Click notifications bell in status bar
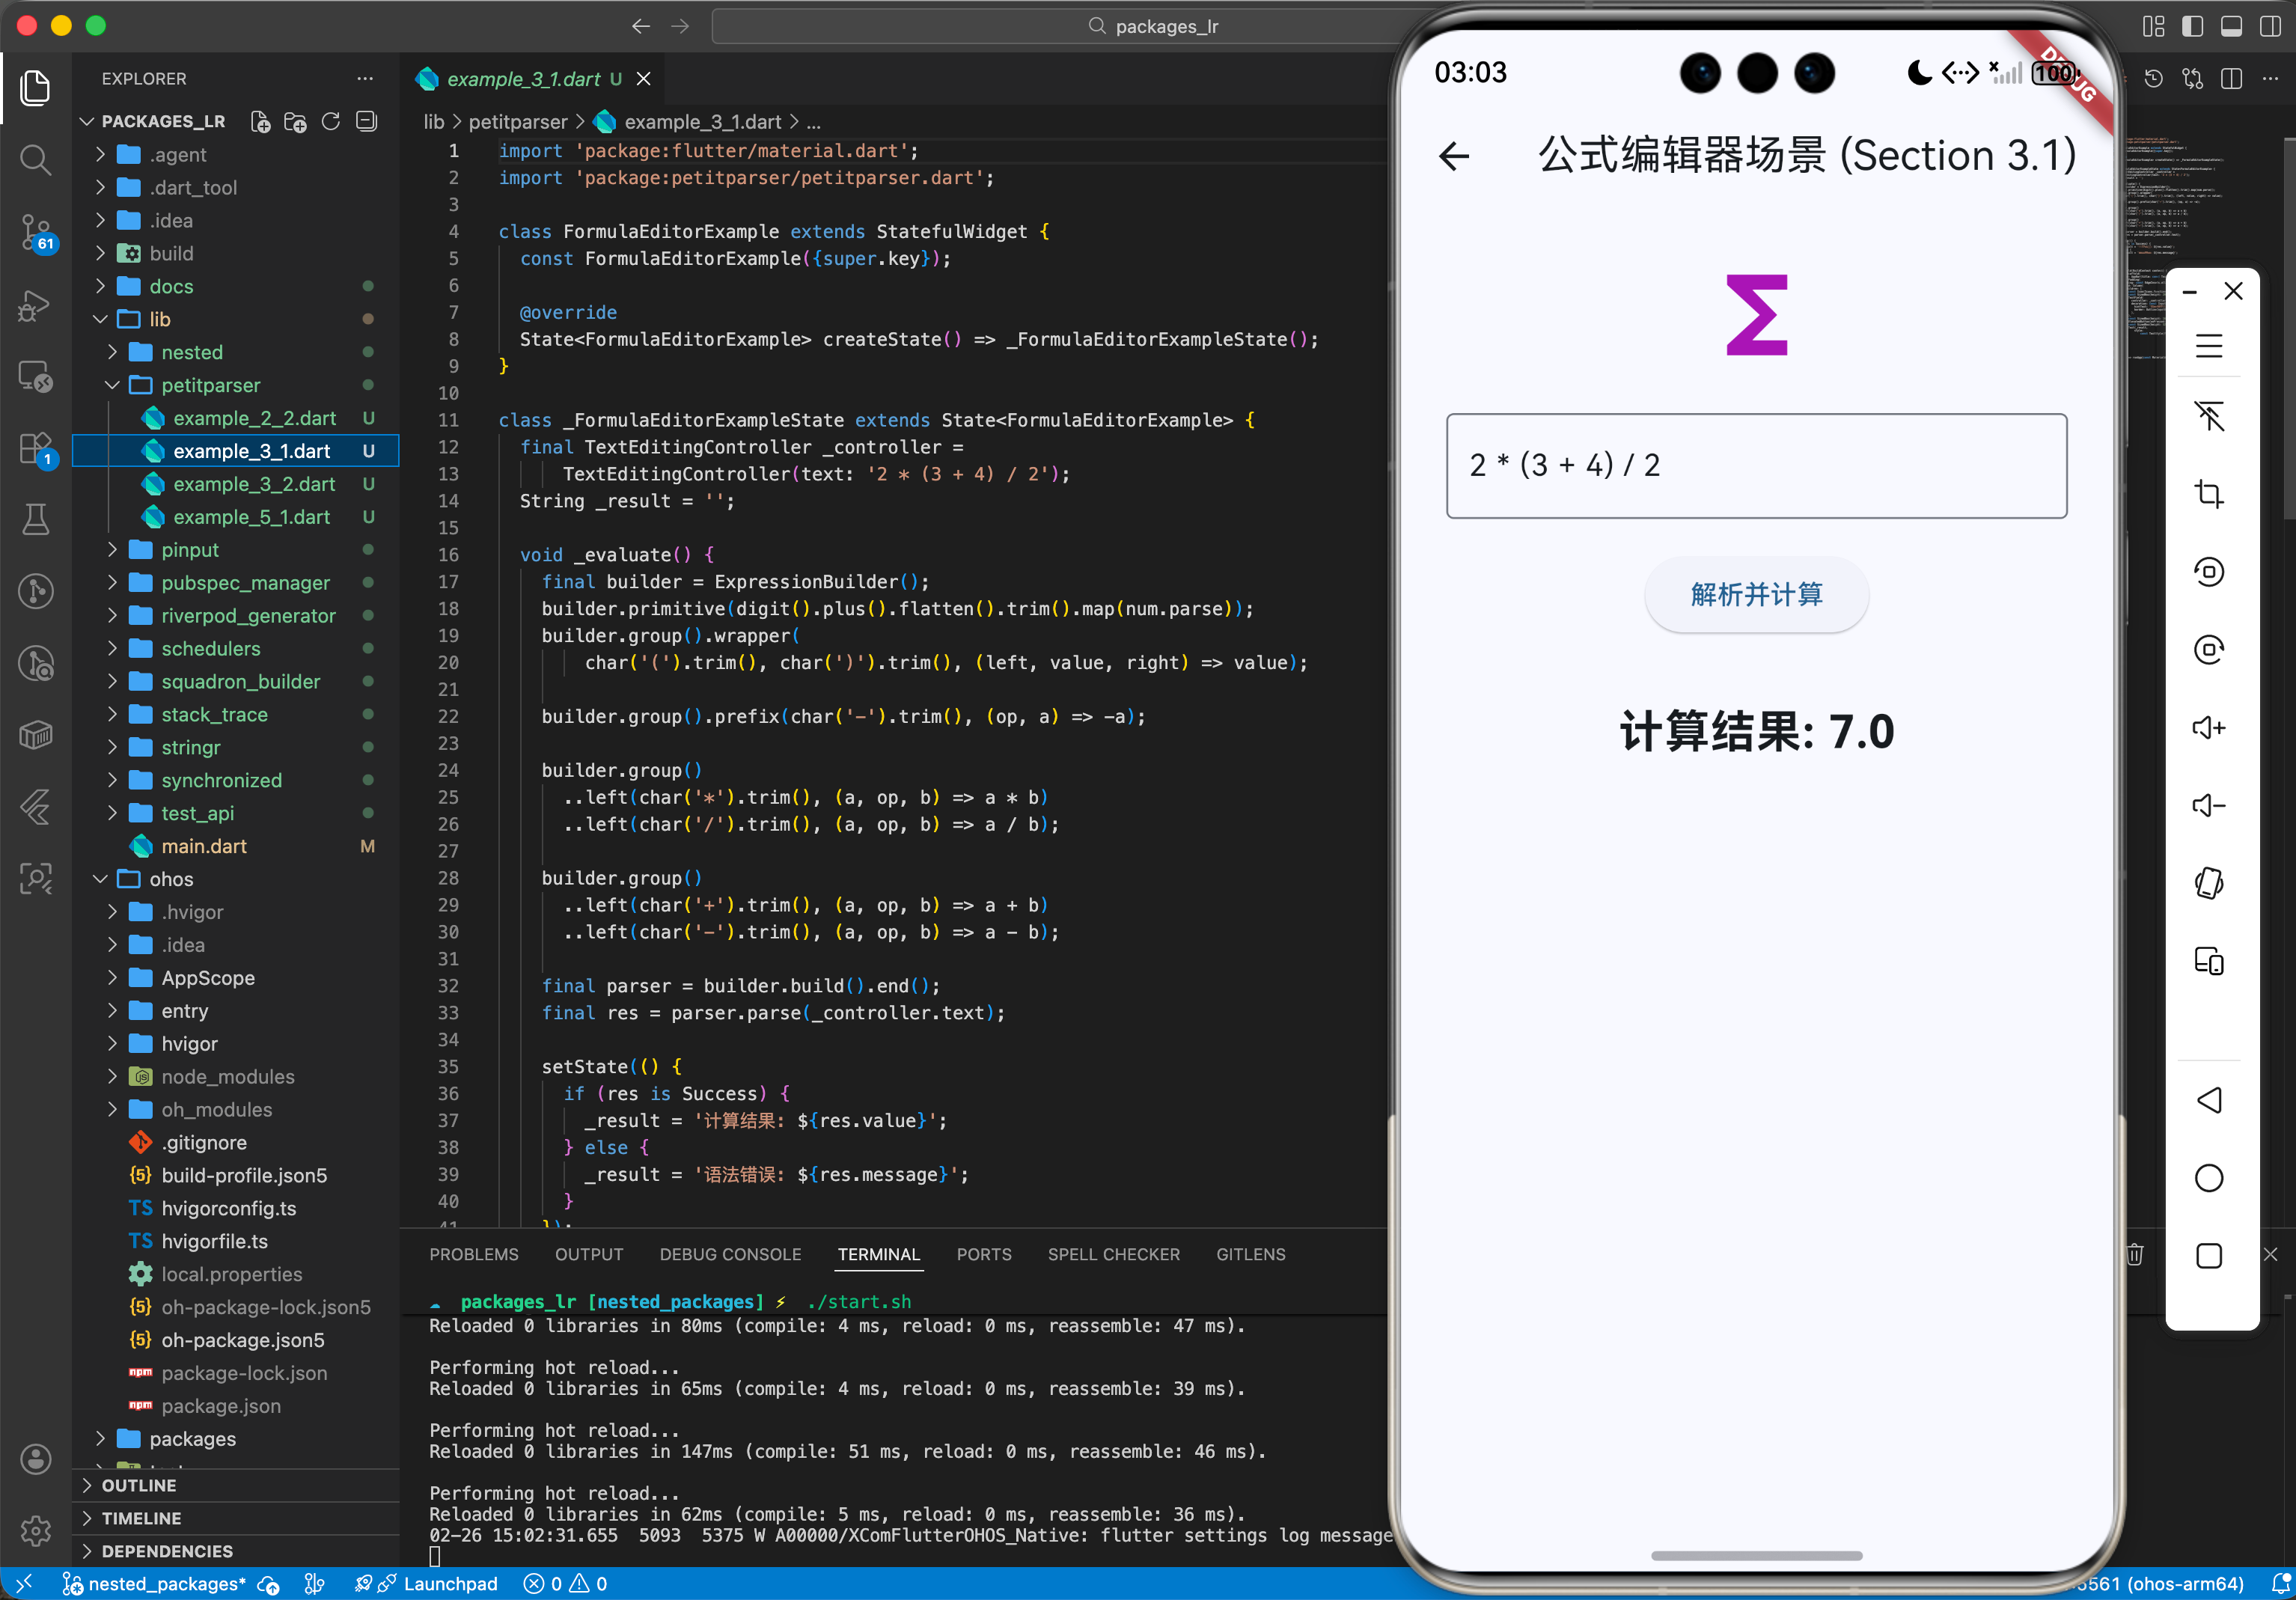 2280,1584
